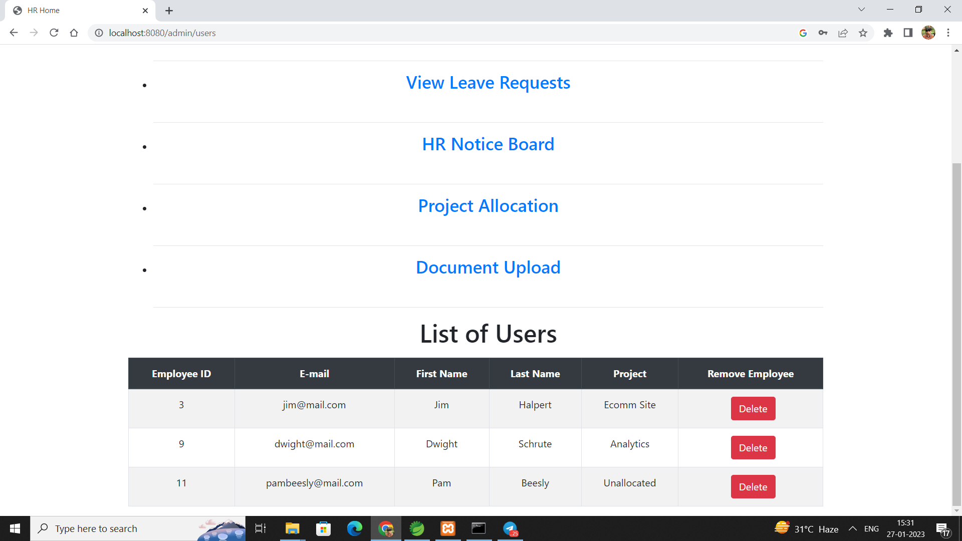Open Microsoft Edge from the taskbar
Screen dimensions: 962x541
(355, 528)
